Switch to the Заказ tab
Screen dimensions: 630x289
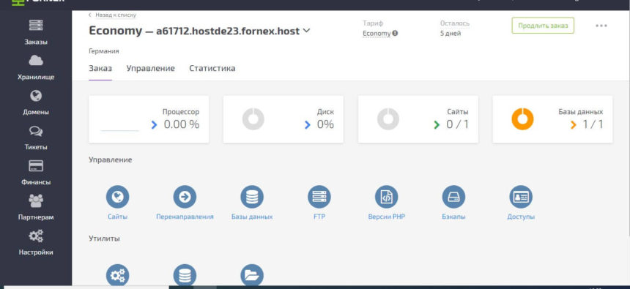(100, 68)
